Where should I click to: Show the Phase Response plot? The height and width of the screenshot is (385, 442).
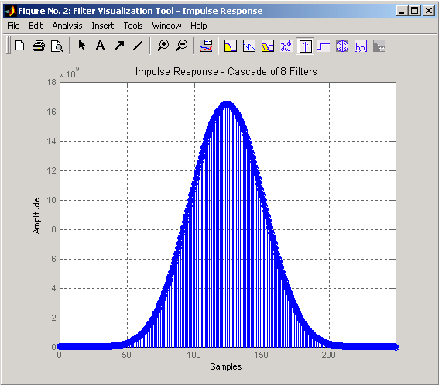point(249,46)
